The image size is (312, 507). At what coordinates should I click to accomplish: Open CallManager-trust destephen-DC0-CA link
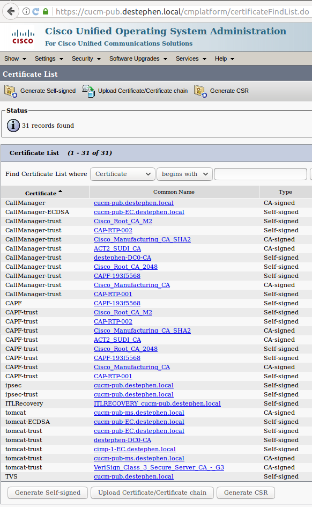(x=122, y=258)
